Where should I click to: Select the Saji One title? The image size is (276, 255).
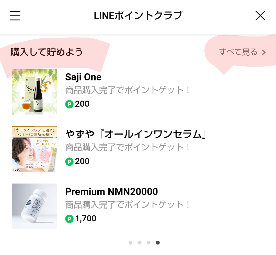pyautogui.click(x=83, y=77)
